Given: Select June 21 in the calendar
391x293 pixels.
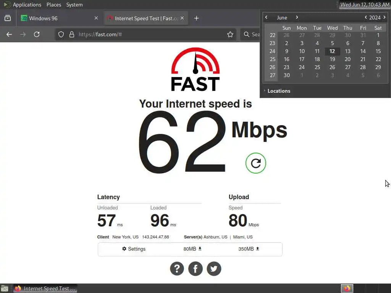Looking at the screenshot, I should point(363,59).
